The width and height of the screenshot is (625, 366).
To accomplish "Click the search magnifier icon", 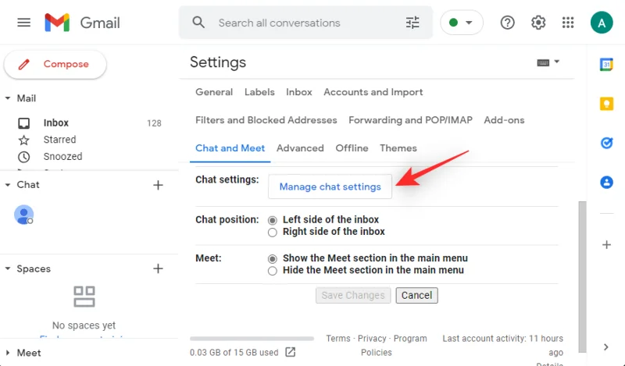I will [198, 23].
